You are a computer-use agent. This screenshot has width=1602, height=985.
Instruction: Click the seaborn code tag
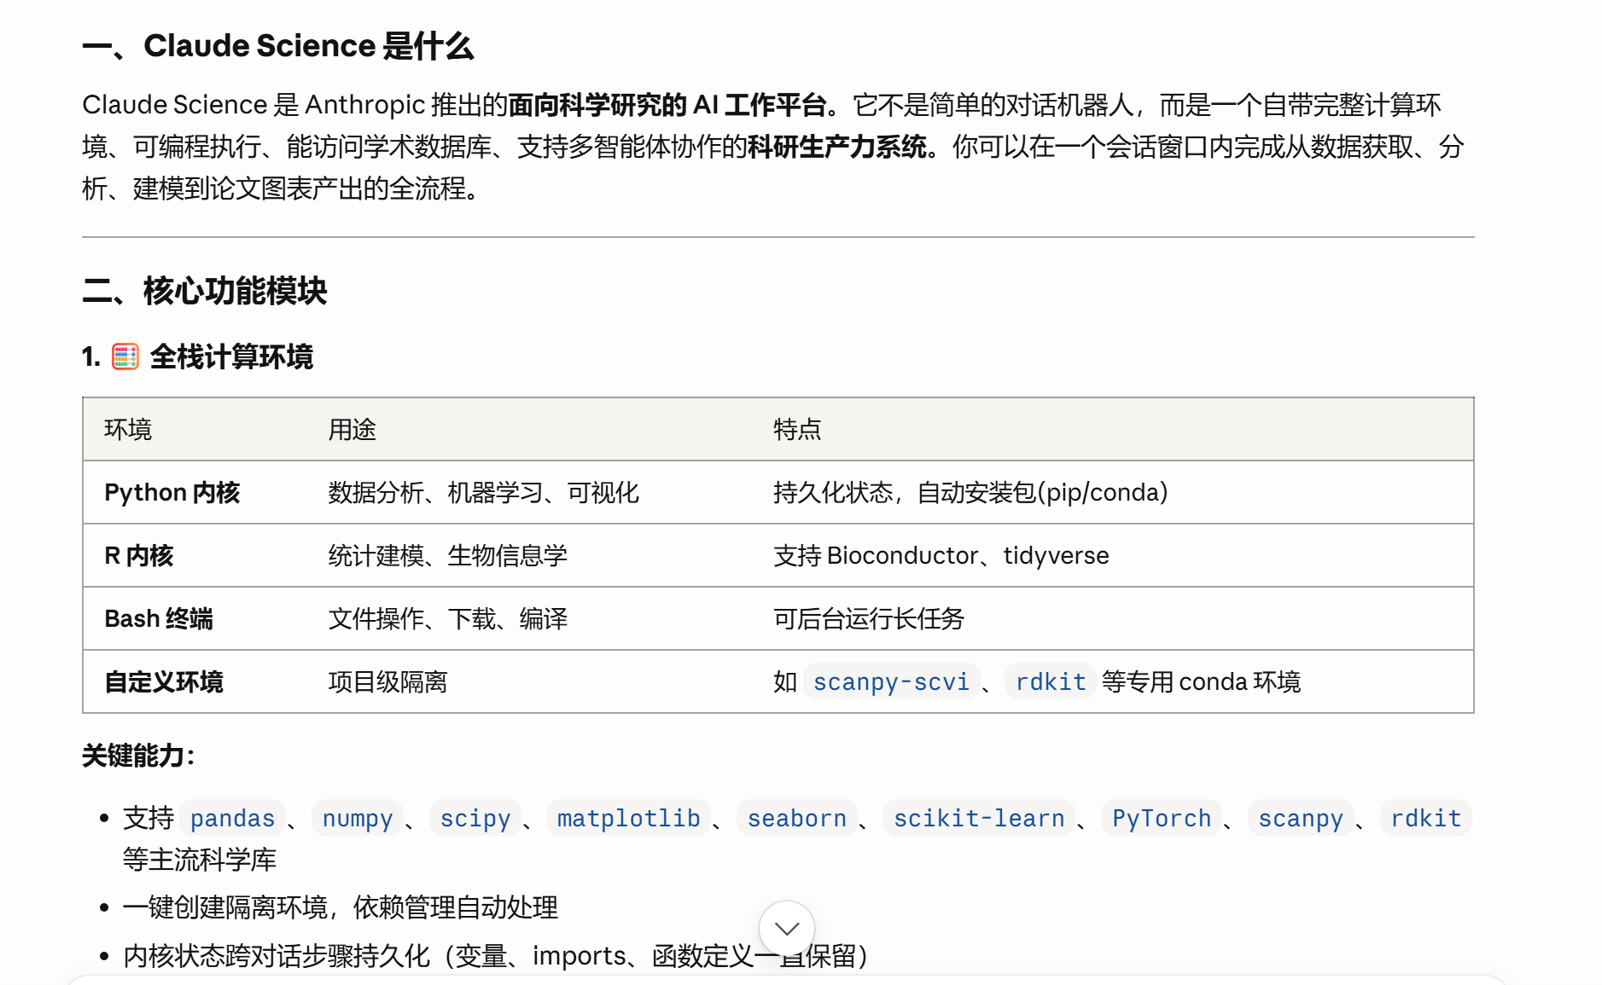tap(796, 818)
